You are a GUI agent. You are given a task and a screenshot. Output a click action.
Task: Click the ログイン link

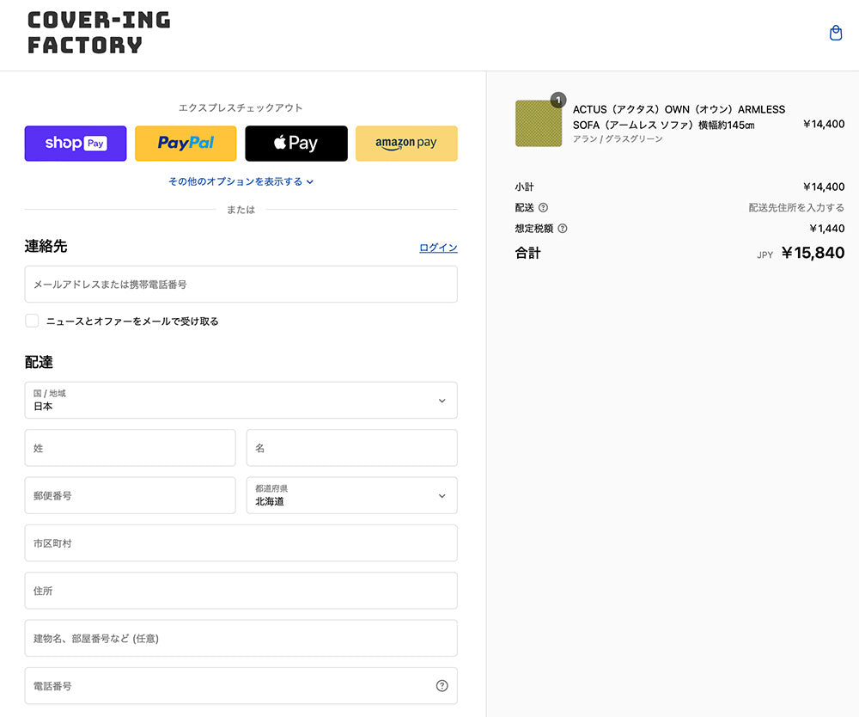[438, 248]
